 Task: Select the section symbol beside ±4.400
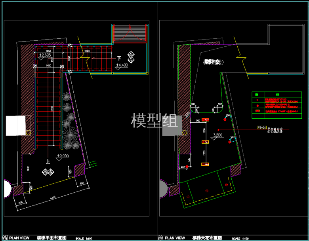point(131,55)
